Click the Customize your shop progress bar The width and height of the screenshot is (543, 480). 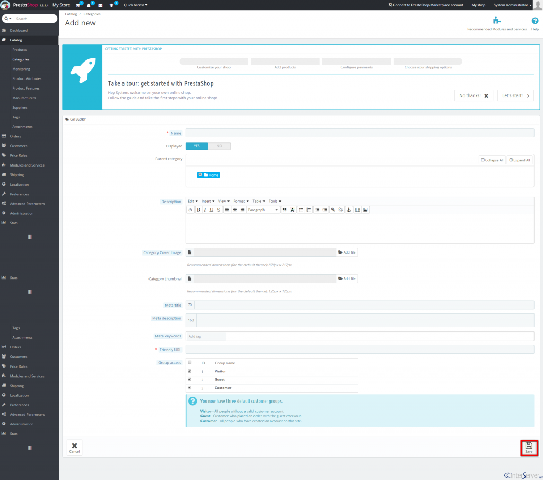[214, 62]
